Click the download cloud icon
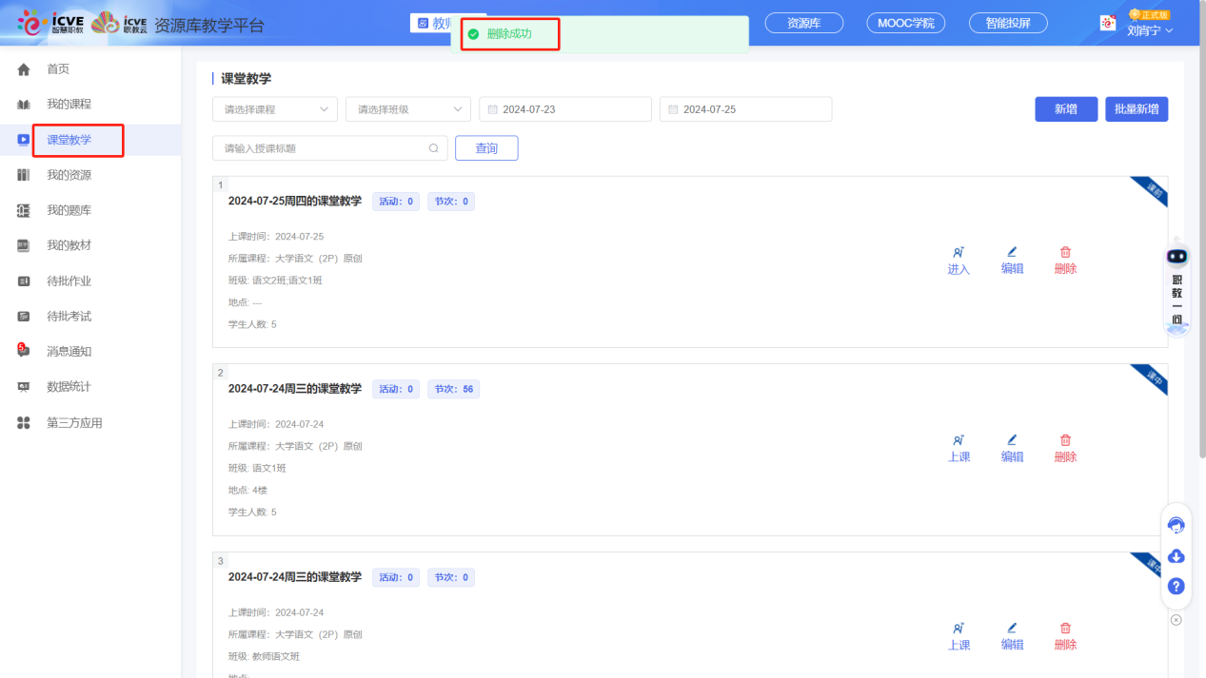This screenshot has height=678, width=1206. point(1176,556)
